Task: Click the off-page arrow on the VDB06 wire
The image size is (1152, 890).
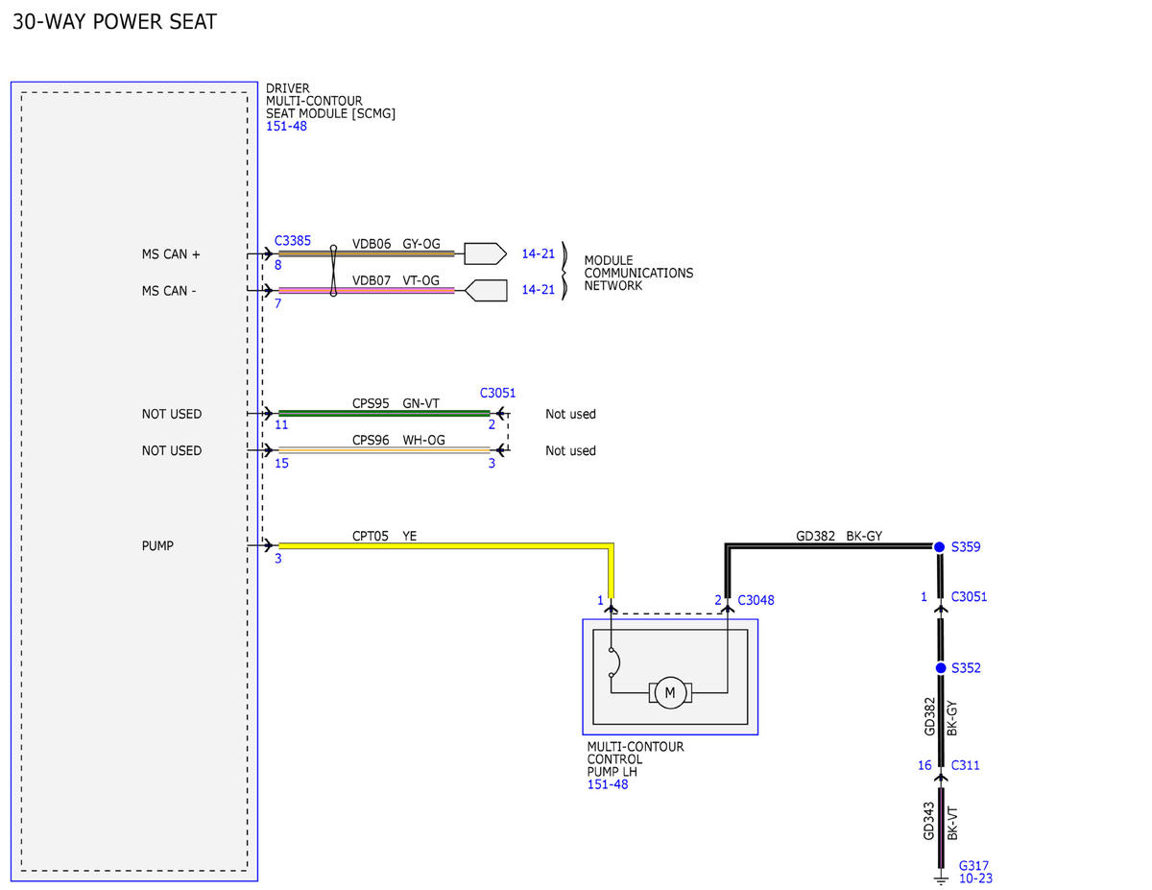Action: (x=485, y=253)
